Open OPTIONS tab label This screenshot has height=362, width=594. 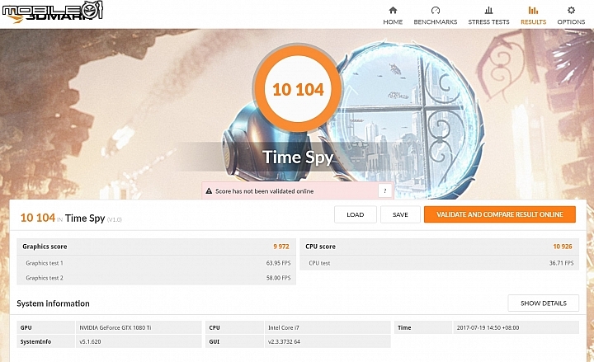pyautogui.click(x=571, y=22)
